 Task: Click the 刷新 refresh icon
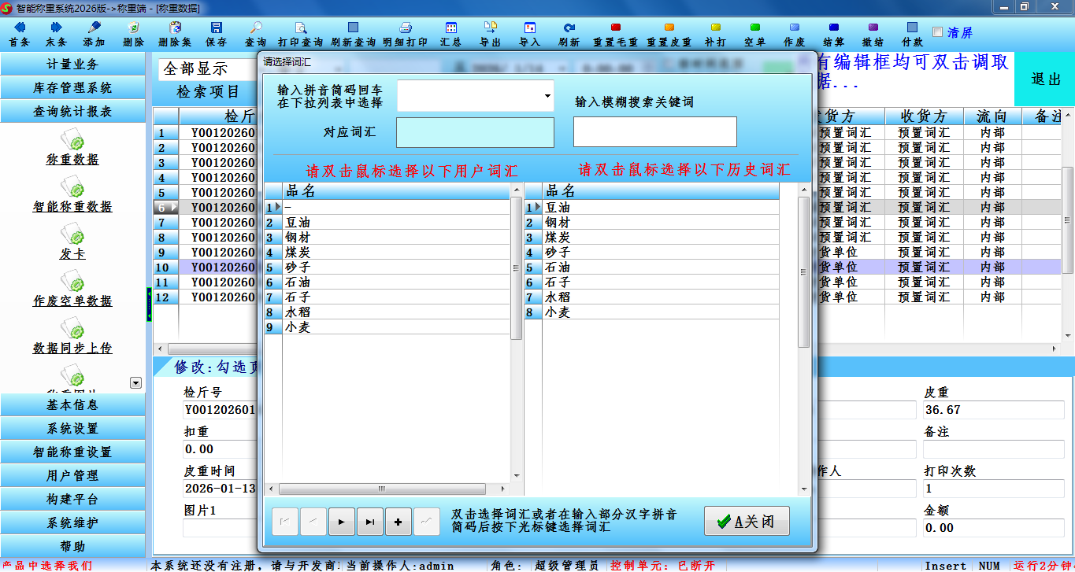[x=569, y=28]
